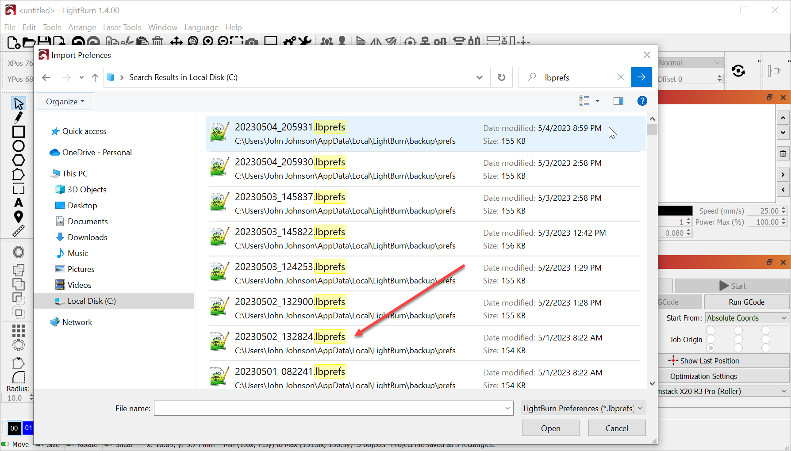Viewport: 791px width, 451px height.
Task: Click the Camera capture icon in the toolbar
Action: click(252, 42)
